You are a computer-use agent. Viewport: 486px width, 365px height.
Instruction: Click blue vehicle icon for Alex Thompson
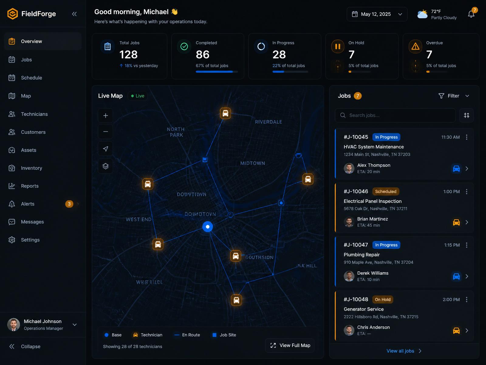456,169
